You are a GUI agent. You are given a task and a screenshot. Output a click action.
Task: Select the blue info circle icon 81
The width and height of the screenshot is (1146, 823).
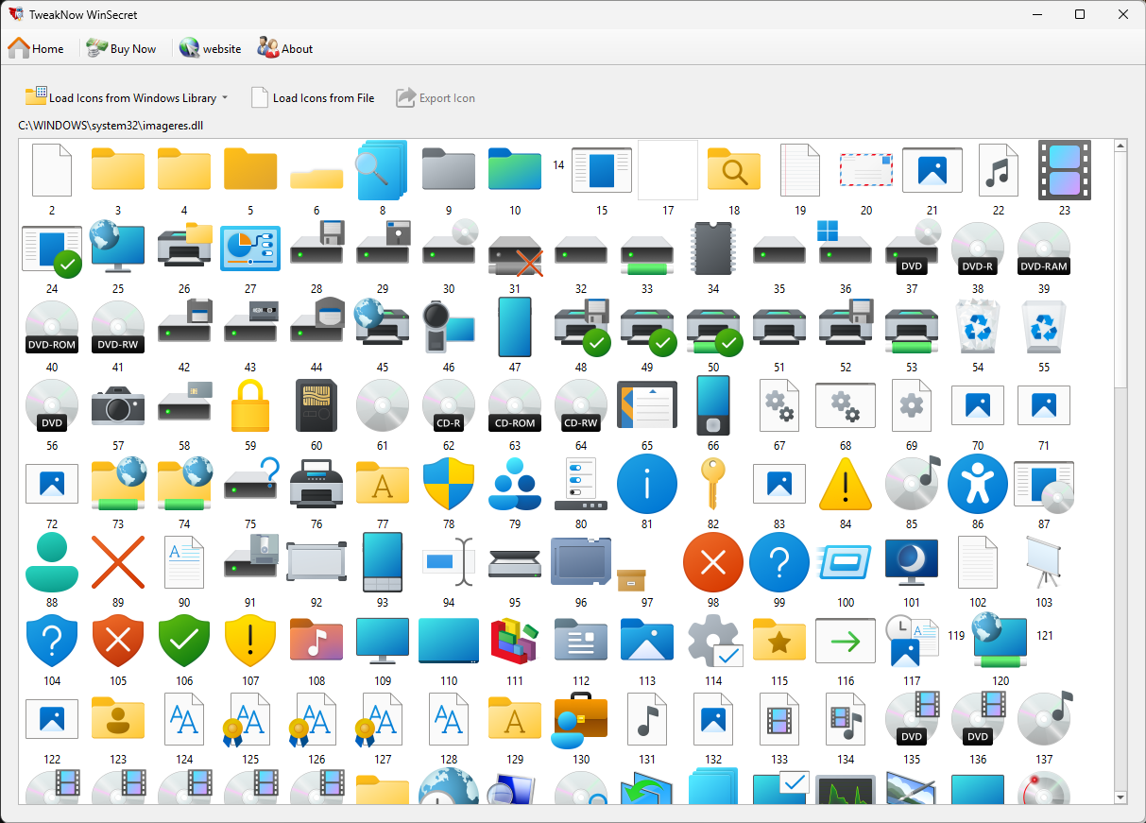[x=647, y=484]
